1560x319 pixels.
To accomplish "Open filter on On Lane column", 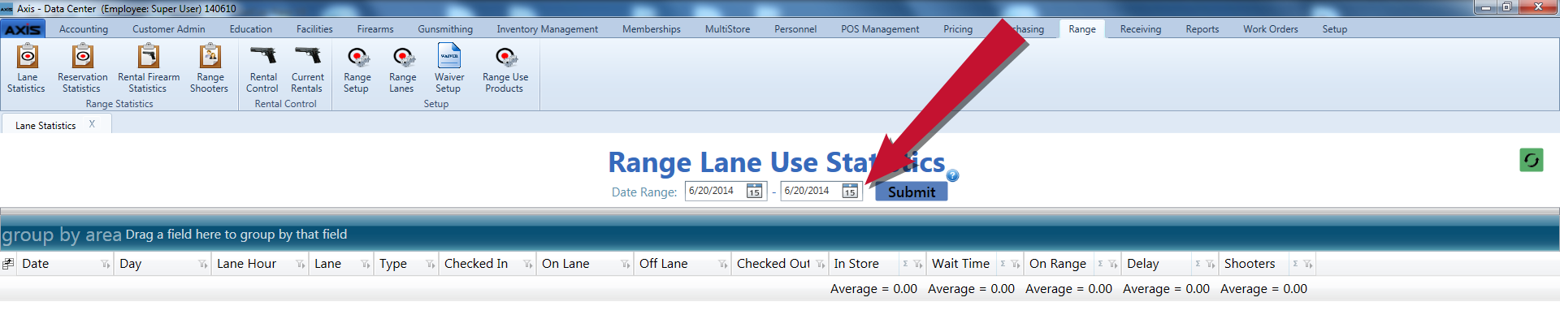I will pyautogui.click(x=626, y=265).
